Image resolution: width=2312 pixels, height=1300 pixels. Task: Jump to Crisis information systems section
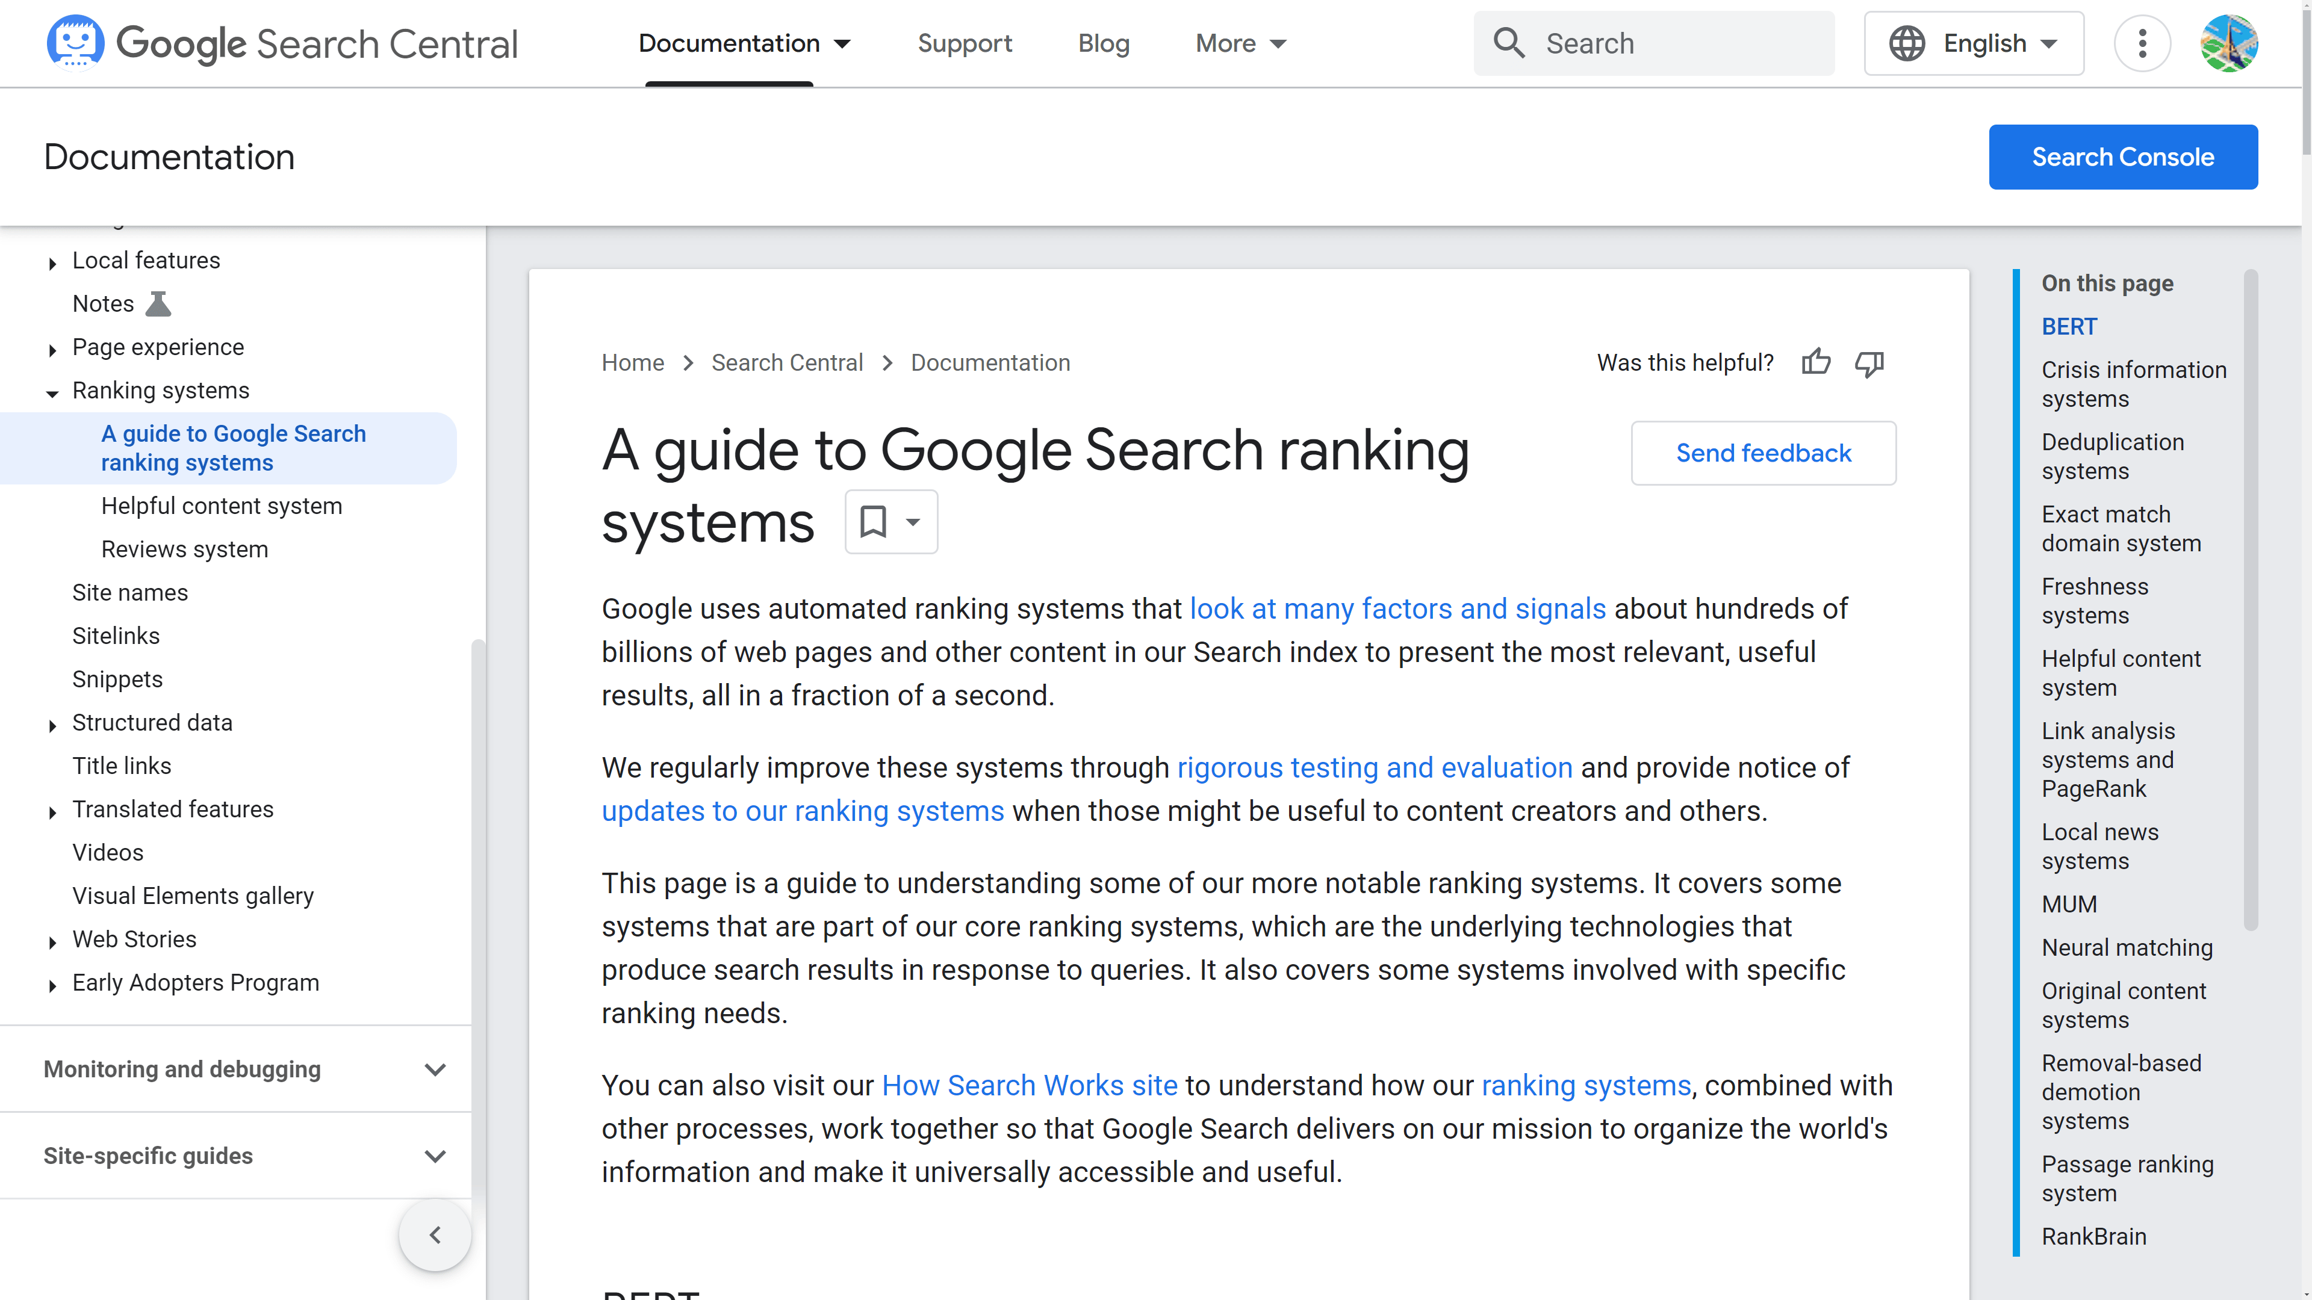(x=2133, y=384)
